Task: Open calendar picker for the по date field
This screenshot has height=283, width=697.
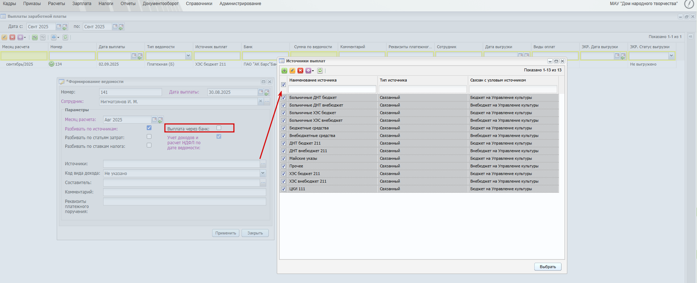Action: point(115,26)
